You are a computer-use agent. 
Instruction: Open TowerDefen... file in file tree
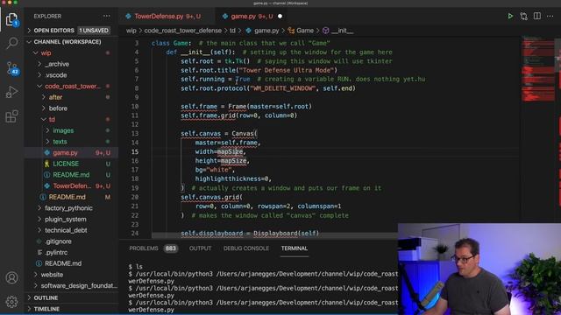71,185
